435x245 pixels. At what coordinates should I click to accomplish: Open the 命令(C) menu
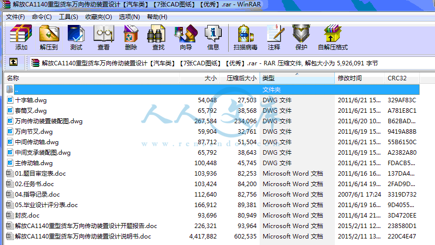42,17
